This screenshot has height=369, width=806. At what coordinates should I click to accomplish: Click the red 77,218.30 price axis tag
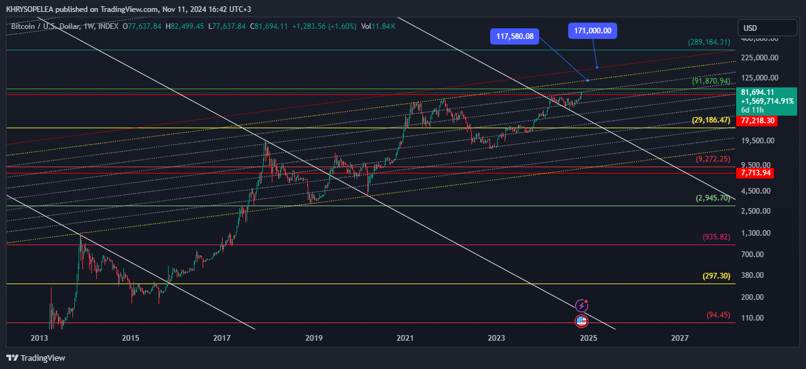(758, 121)
